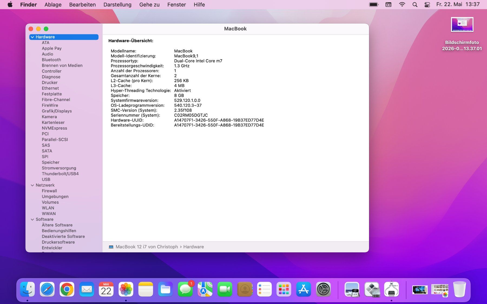Open Control Center in menu bar
Image resolution: width=487 pixels, height=304 pixels.
click(x=427, y=5)
